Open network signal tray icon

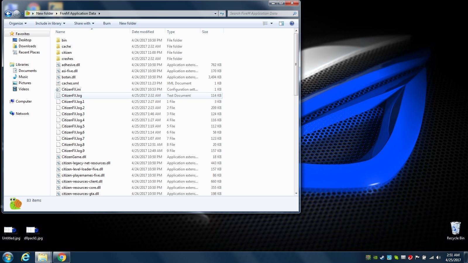tap(431, 257)
